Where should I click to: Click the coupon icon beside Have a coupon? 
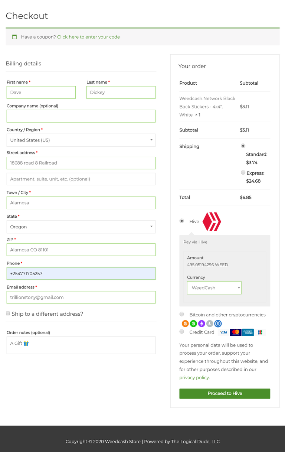pos(14,37)
